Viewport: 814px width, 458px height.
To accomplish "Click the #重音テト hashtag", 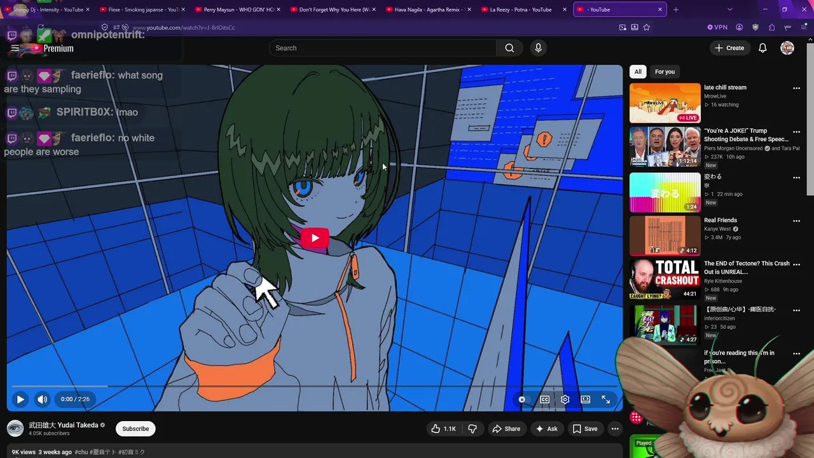I will [103, 452].
